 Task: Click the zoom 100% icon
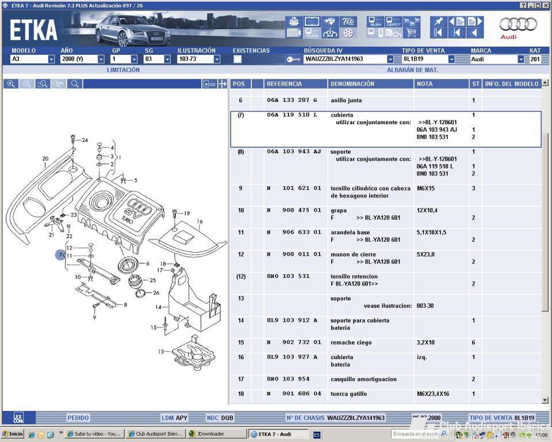pyautogui.click(x=59, y=84)
